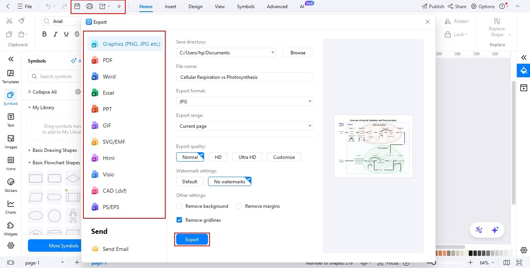Enable the Remove background checkbox
The image size is (530, 268).
tap(179, 206)
